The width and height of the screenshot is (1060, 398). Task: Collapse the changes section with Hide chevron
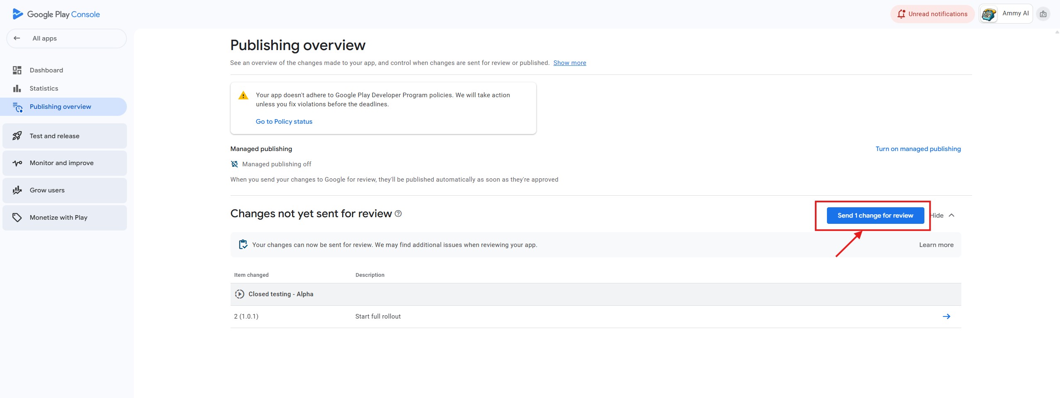coord(951,216)
